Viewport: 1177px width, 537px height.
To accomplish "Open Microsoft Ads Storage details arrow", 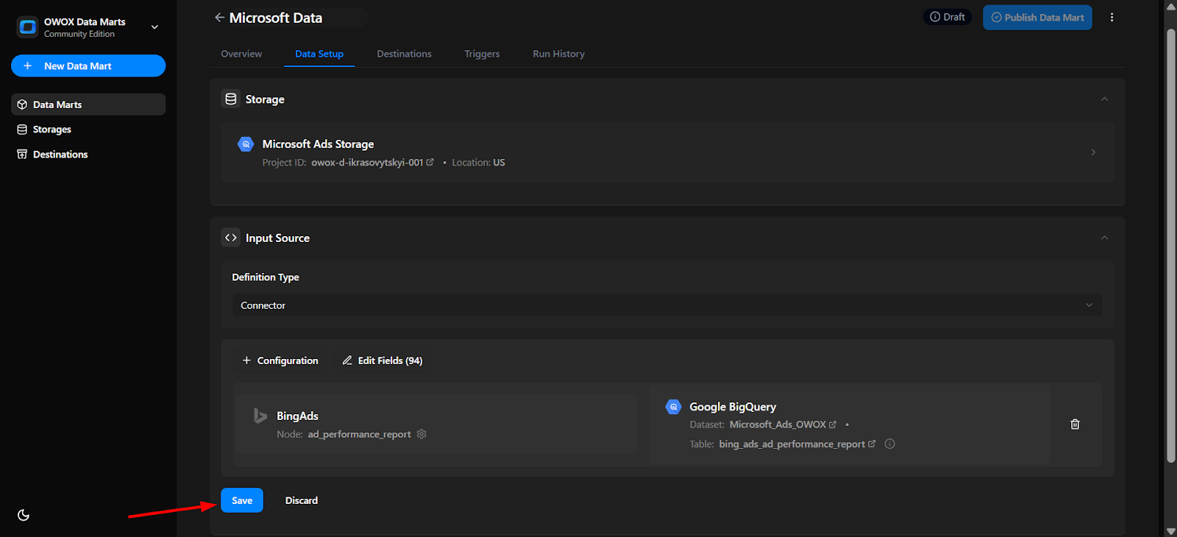I will click(x=1093, y=152).
